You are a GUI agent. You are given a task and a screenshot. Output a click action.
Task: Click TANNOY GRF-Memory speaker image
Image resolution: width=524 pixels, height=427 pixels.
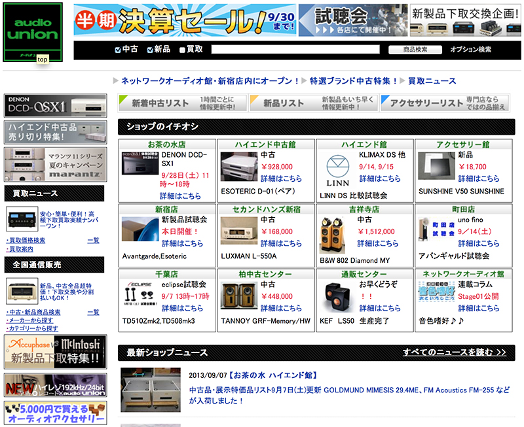coord(239,296)
